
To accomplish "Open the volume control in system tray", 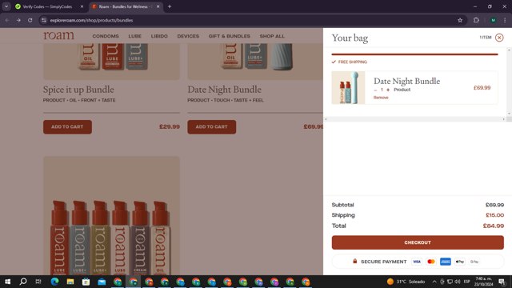I will 458,282.
